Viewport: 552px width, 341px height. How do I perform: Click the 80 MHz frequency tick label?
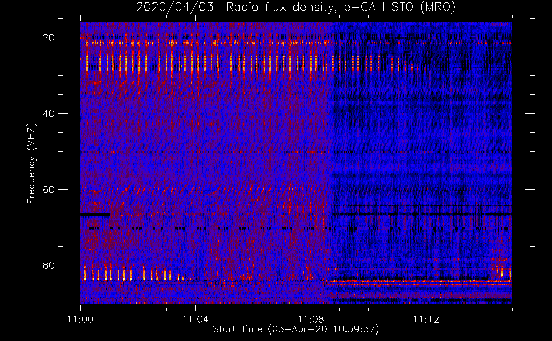click(x=49, y=265)
